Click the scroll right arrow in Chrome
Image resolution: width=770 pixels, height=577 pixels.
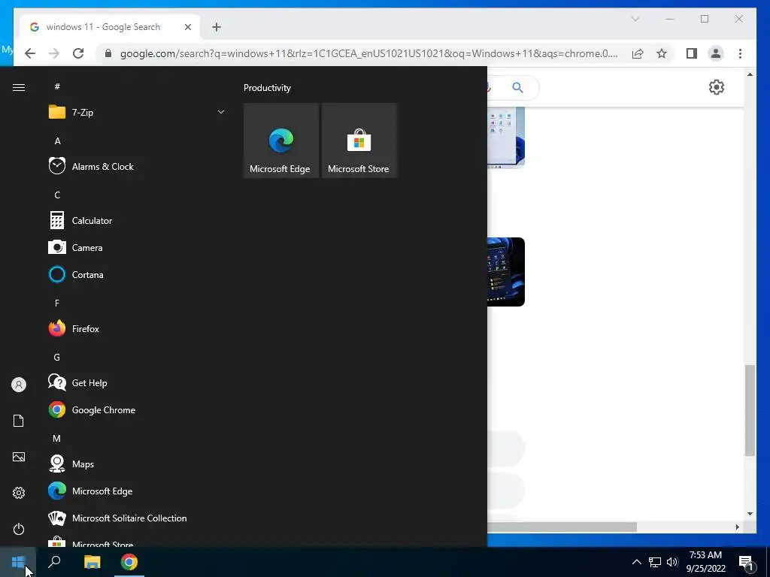click(737, 527)
